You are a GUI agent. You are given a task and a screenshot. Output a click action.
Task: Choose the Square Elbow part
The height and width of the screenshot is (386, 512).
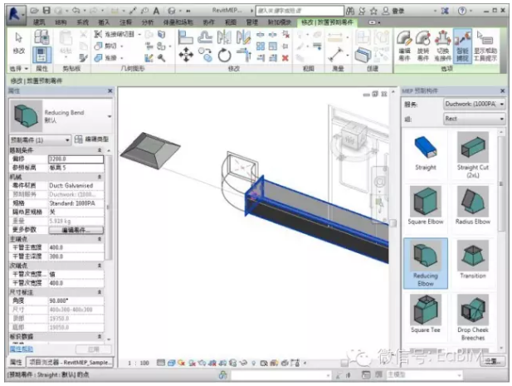(x=426, y=205)
